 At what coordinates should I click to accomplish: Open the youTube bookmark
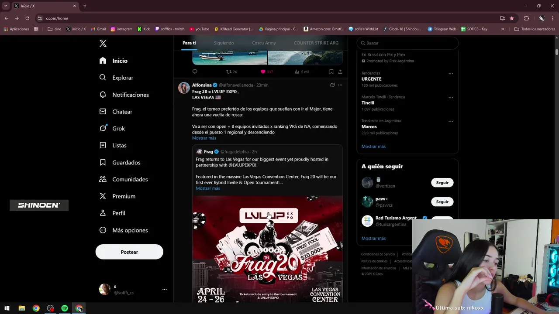pos(199,29)
